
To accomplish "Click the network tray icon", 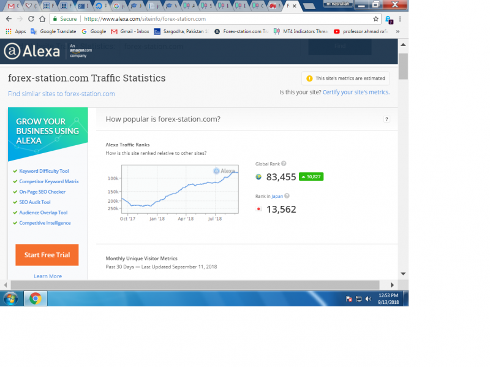I will tap(359, 299).
